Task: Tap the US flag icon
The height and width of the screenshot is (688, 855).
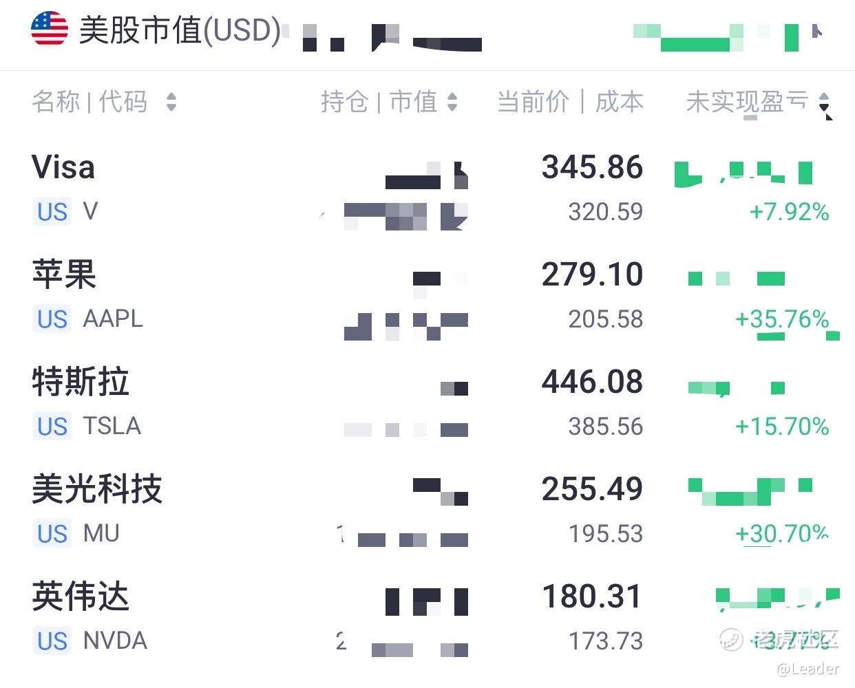Action: (50, 29)
